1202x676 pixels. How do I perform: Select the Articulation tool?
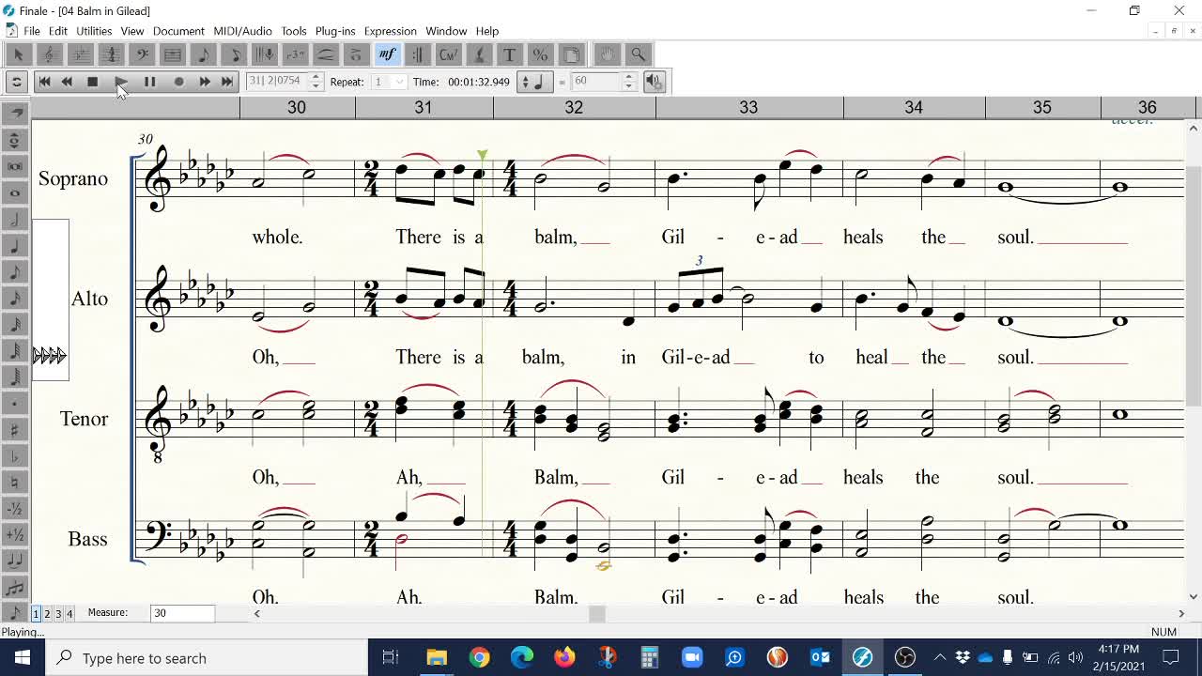pos(356,54)
